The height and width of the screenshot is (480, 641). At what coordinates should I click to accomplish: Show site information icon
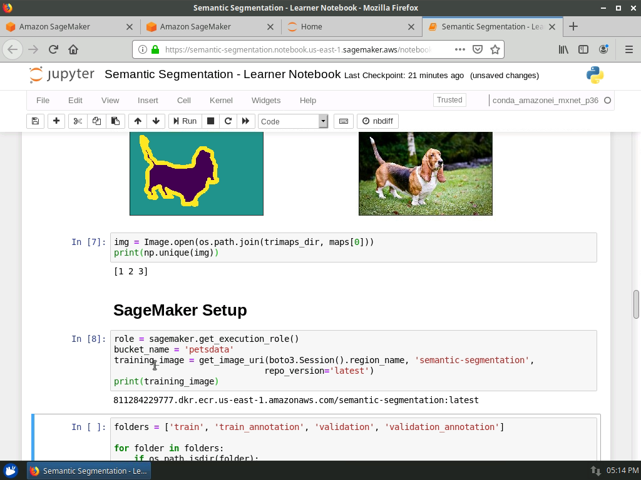click(x=142, y=49)
